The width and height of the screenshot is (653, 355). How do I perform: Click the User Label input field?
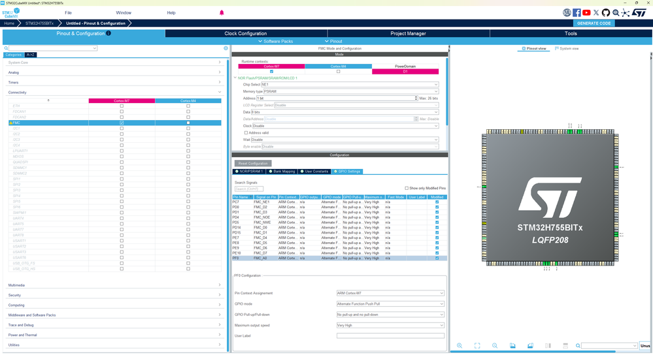pyautogui.click(x=390, y=336)
